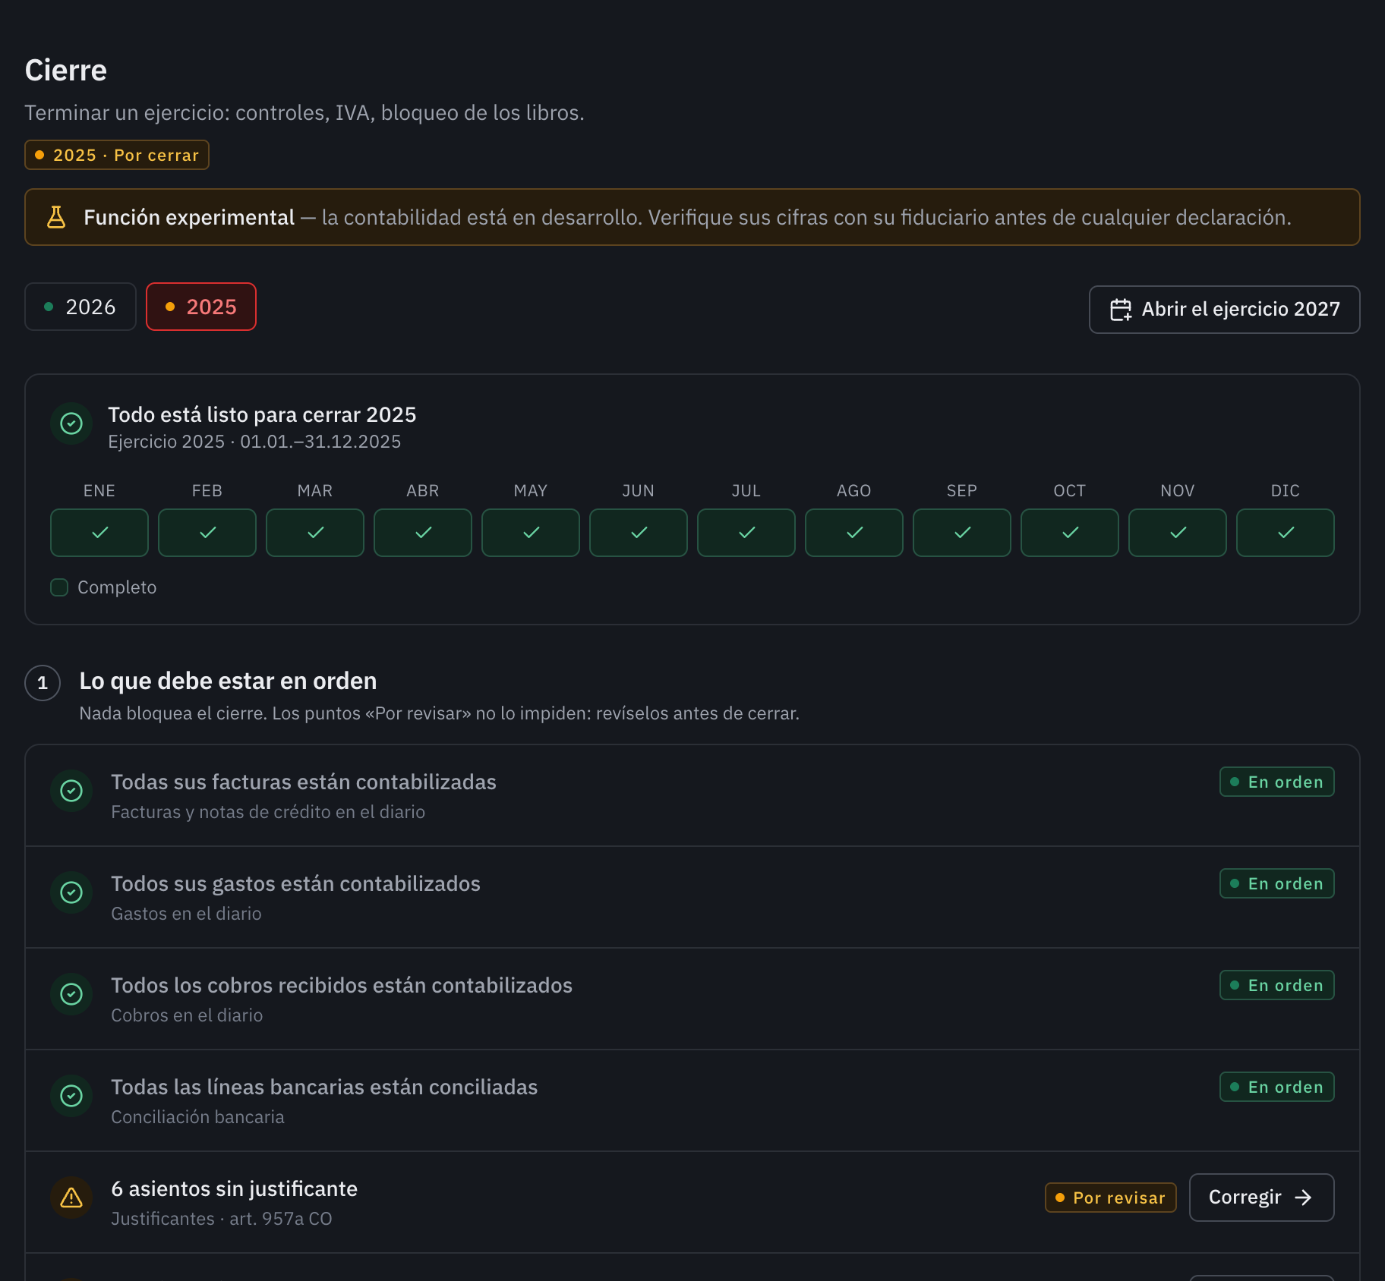Viewport: 1385px width, 1281px height.
Task: Select the OCT month check box
Action: coord(1070,533)
